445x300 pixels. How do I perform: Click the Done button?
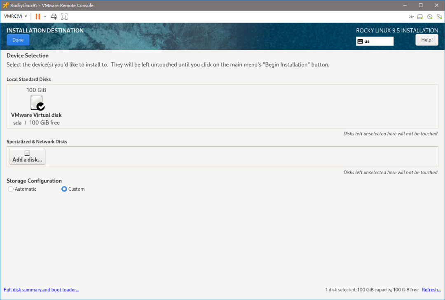18,40
